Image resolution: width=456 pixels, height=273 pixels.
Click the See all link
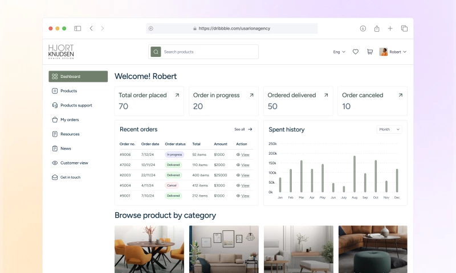click(x=239, y=130)
